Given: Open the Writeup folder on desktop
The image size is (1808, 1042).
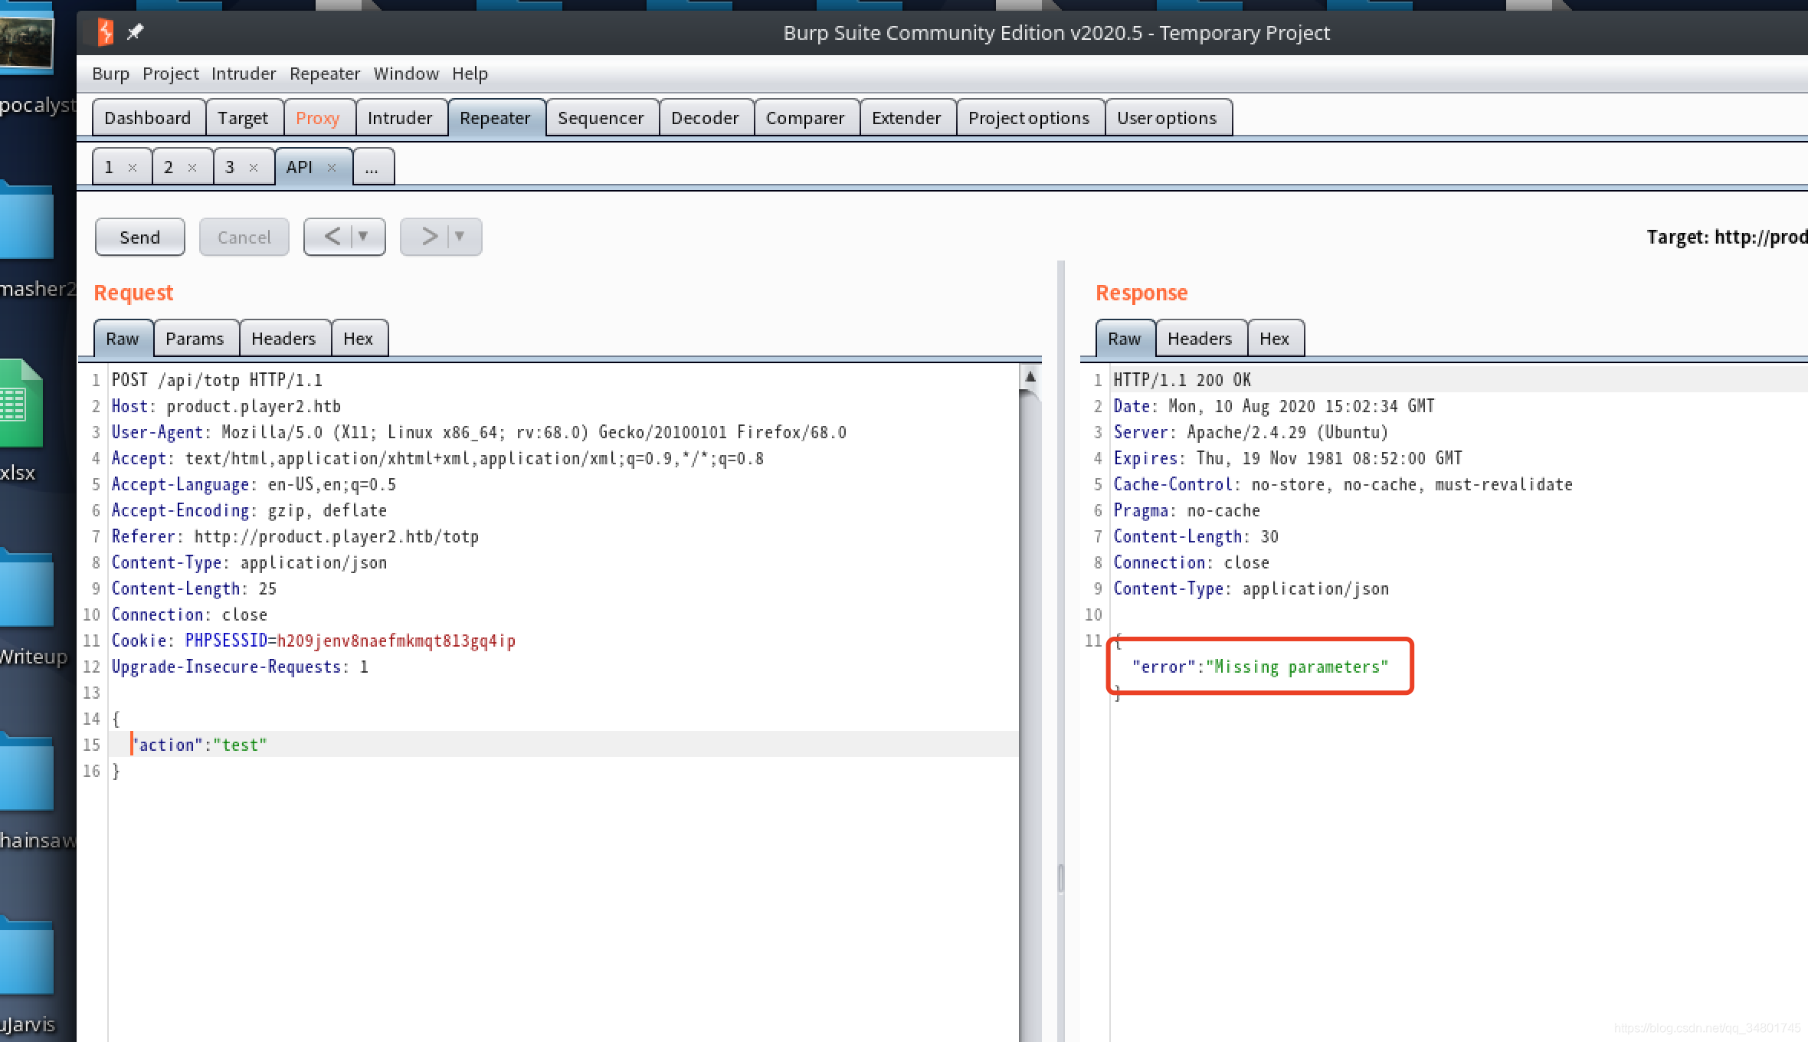Looking at the screenshot, I should pos(27,590).
